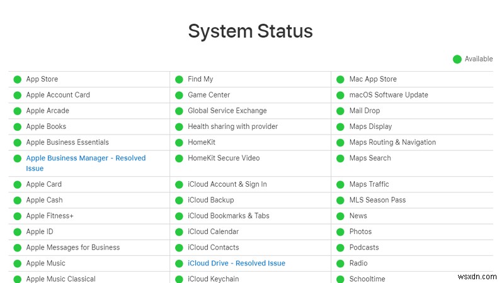
Task: Click the status dot next to Apple Music
Action: (18, 264)
